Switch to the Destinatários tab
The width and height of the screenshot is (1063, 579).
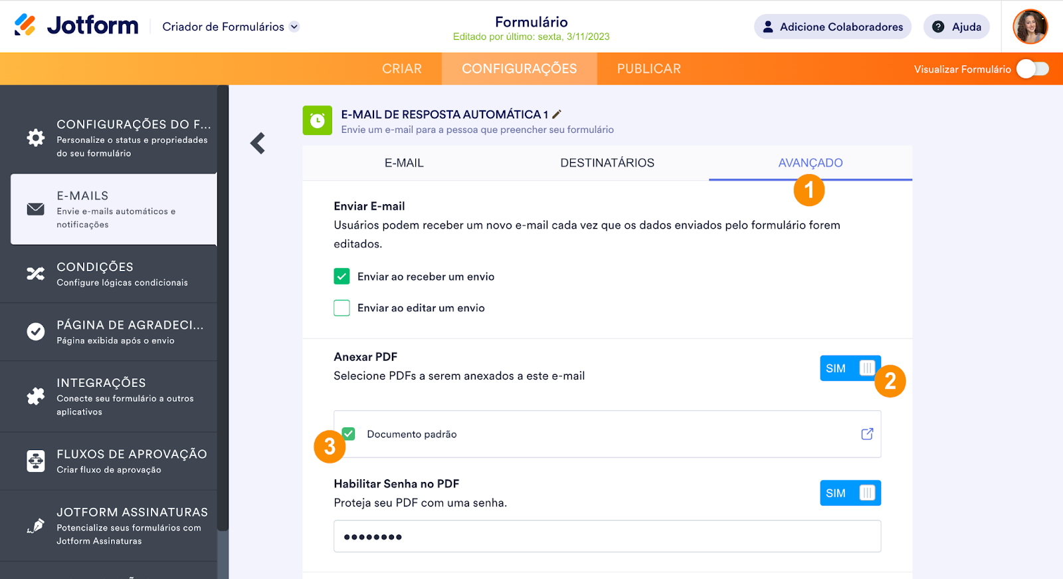(x=607, y=163)
